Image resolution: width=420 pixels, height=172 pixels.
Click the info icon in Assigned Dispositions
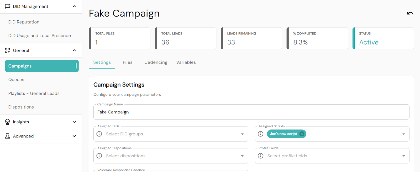[x=99, y=156]
